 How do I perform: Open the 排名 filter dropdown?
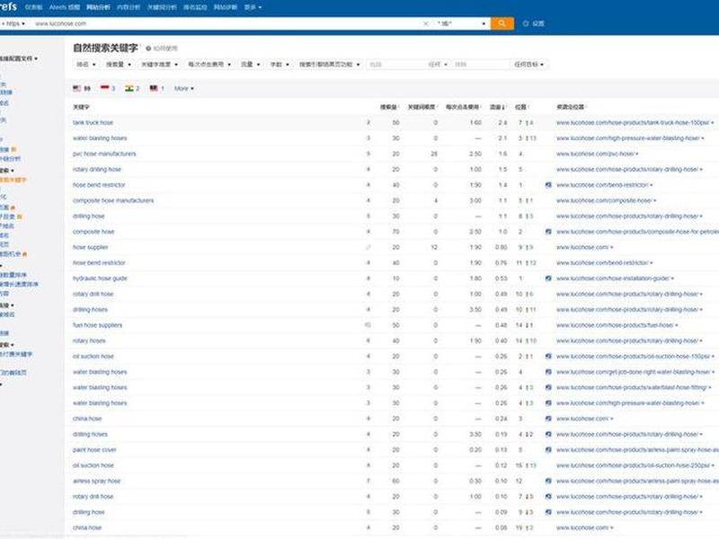(x=85, y=65)
